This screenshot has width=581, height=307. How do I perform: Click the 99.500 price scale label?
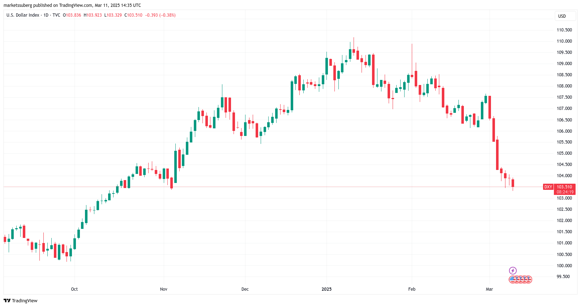pyautogui.click(x=563, y=277)
